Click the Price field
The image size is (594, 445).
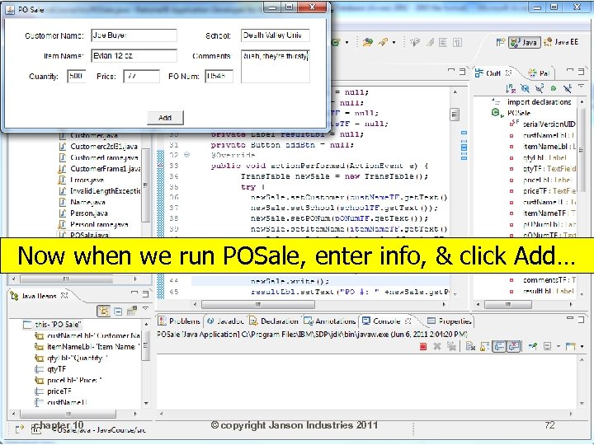141,76
